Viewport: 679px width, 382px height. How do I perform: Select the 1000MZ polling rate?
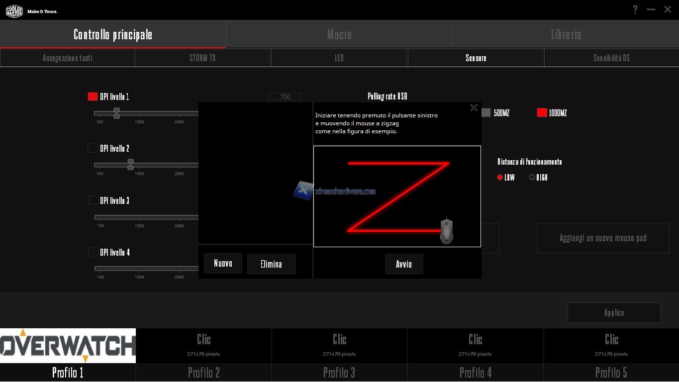(542, 113)
